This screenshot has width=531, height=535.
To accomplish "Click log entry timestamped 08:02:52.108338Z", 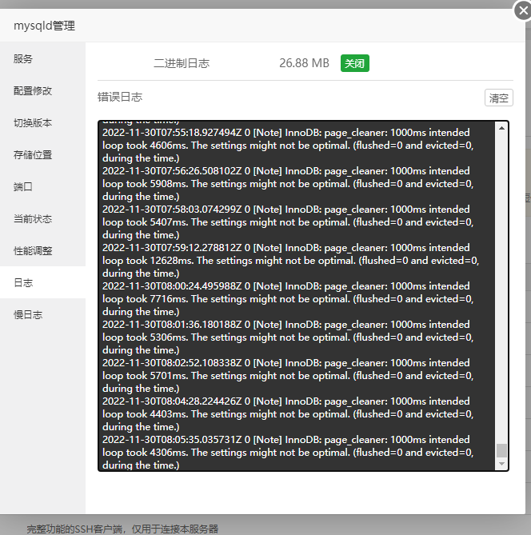I will click(288, 376).
